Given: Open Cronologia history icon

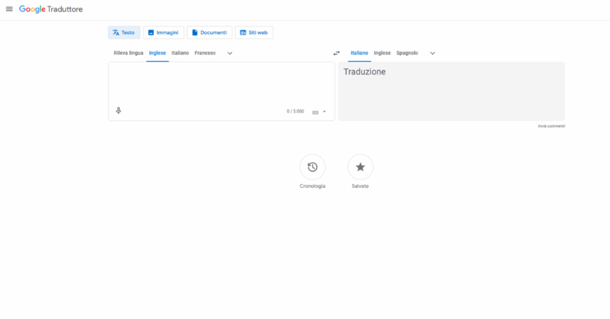Looking at the screenshot, I should pyautogui.click(x=312, y=167).
